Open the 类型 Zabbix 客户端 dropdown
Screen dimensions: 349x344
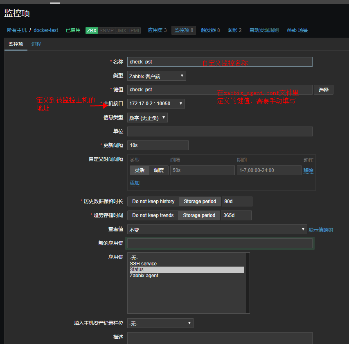click(x=156, y=76)
